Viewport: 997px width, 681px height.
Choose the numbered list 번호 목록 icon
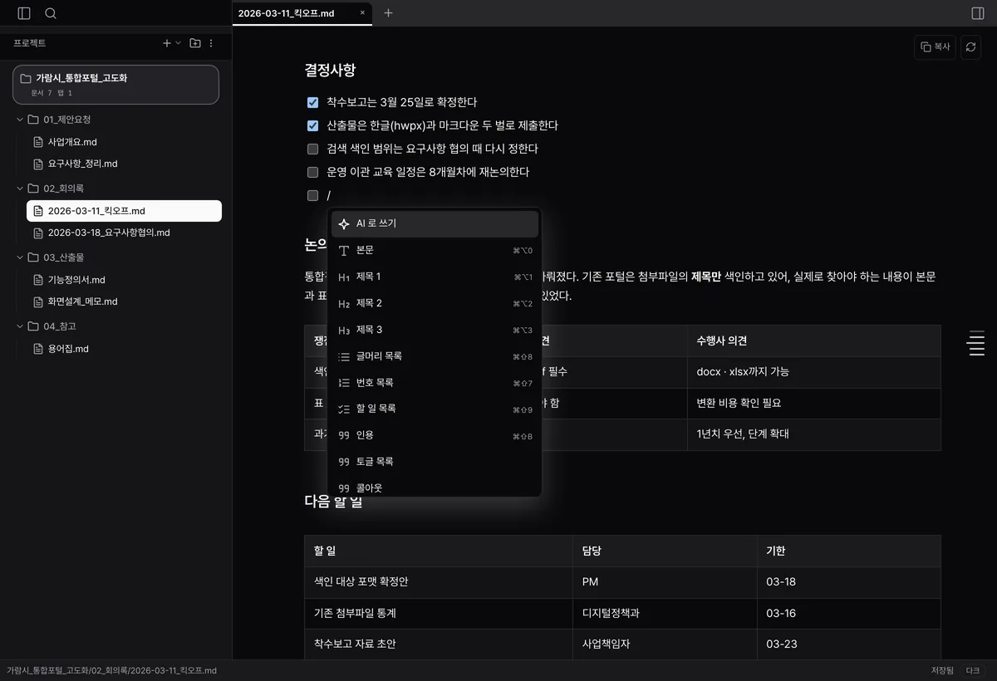click(344, 383)
